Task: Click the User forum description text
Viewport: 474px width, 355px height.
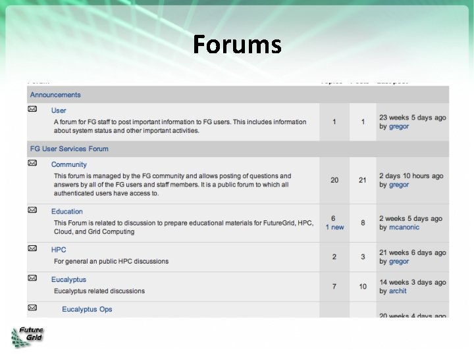Action: 180,126
